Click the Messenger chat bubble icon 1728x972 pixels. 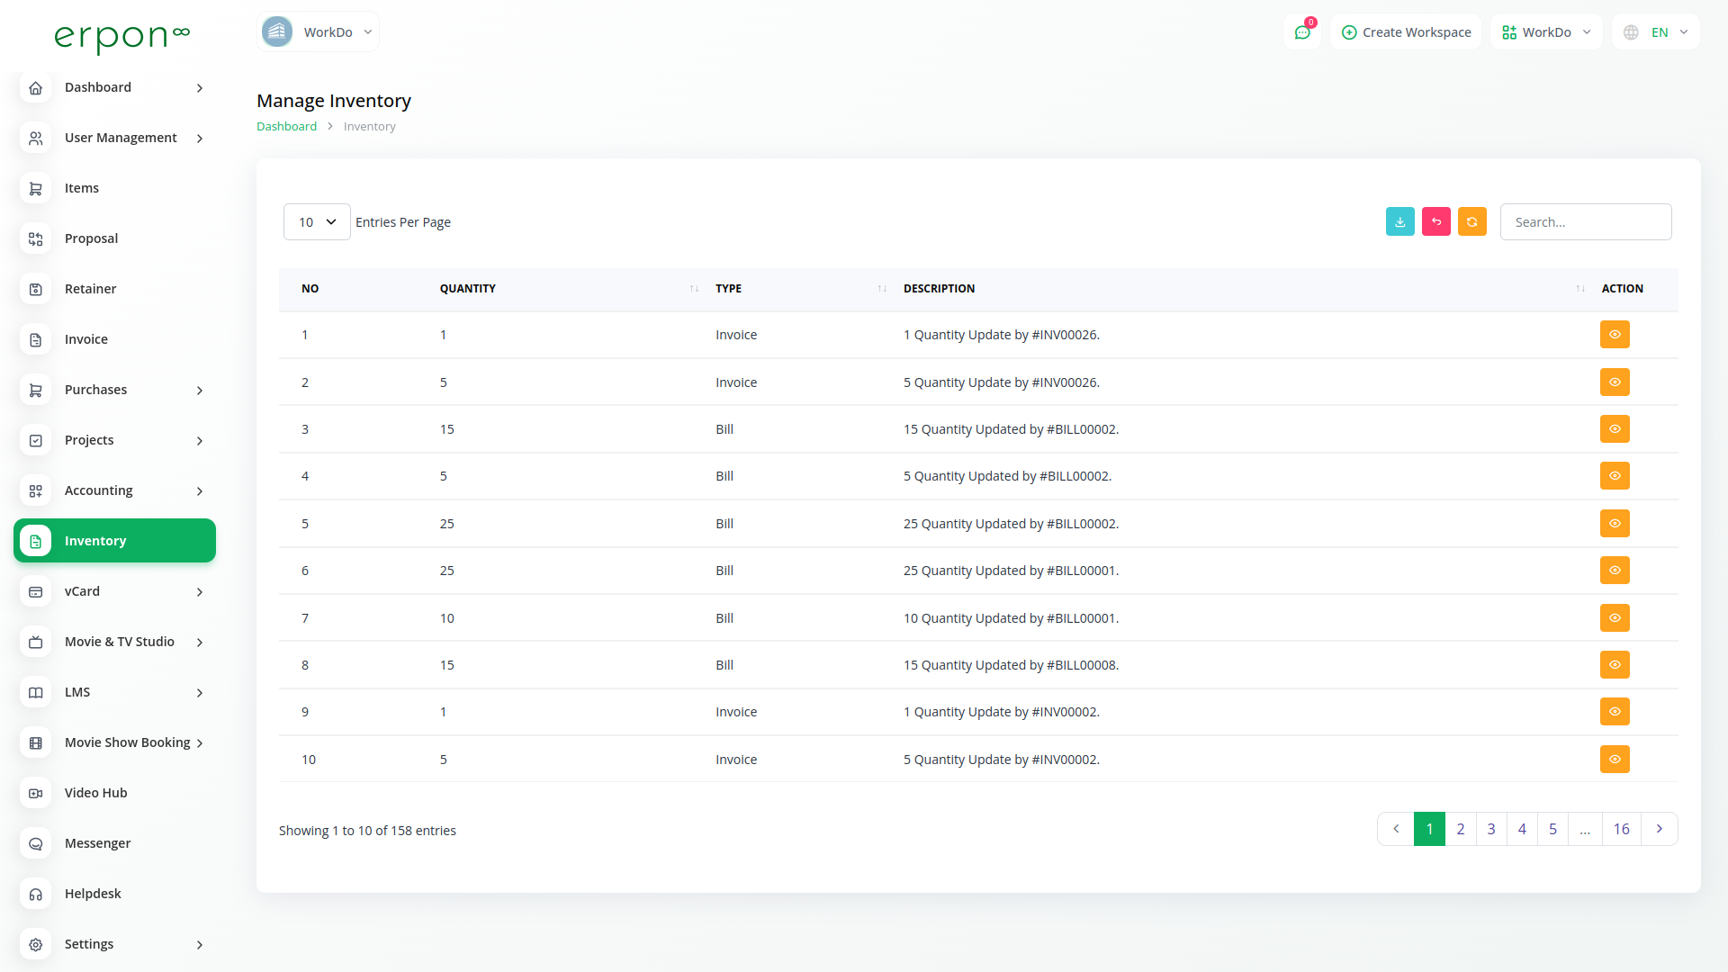[35, 843]
